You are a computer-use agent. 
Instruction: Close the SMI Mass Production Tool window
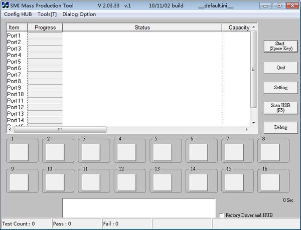click(x=292, y=6)
